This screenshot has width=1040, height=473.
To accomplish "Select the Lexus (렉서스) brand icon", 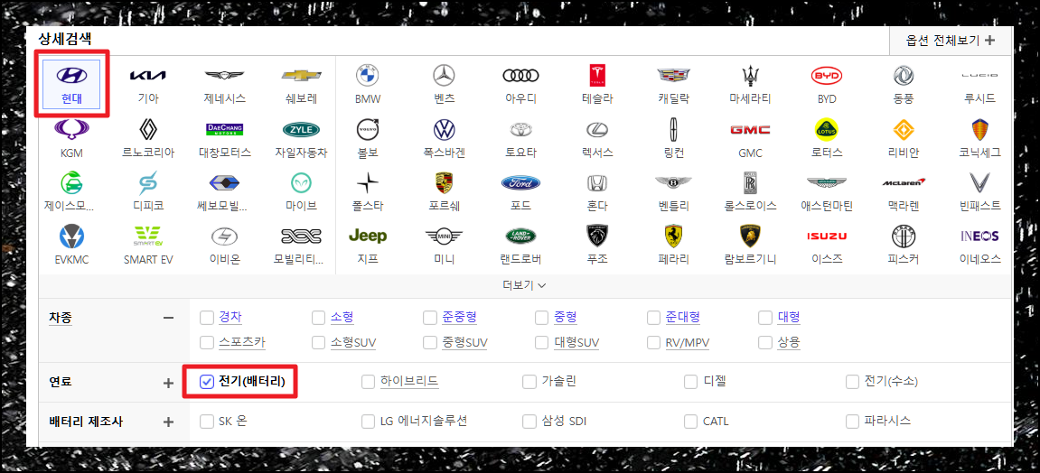I will 597,128.
